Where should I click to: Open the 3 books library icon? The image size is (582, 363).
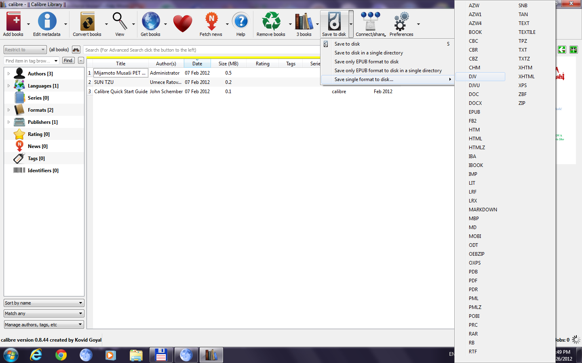tap(304, 21)
